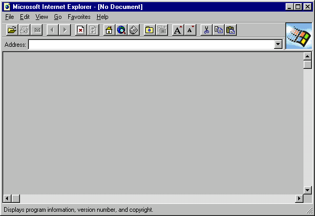Open the View menu

click(42, 17)
